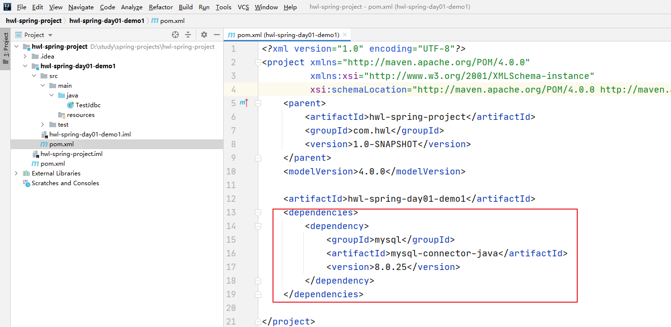Open the Run menu

pyautogui.click(x=204, y=7)
